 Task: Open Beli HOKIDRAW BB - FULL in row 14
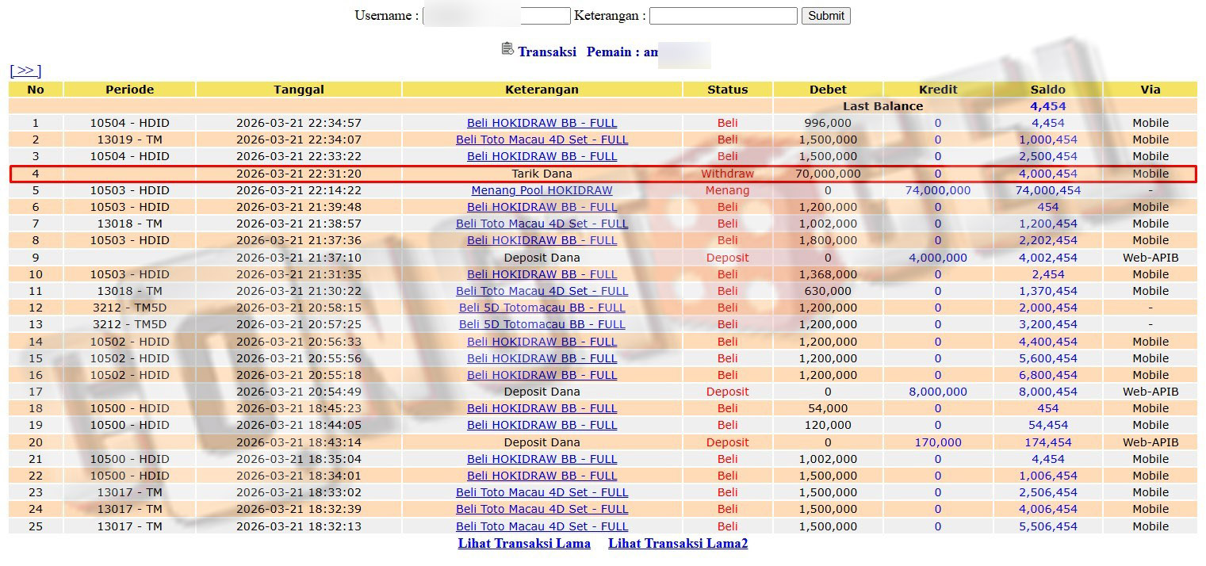point(542,342)
